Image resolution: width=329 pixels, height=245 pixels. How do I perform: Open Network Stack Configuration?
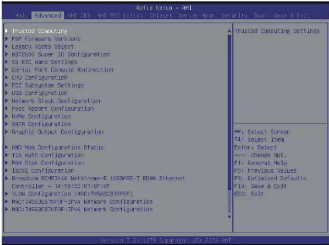(56, 101)
